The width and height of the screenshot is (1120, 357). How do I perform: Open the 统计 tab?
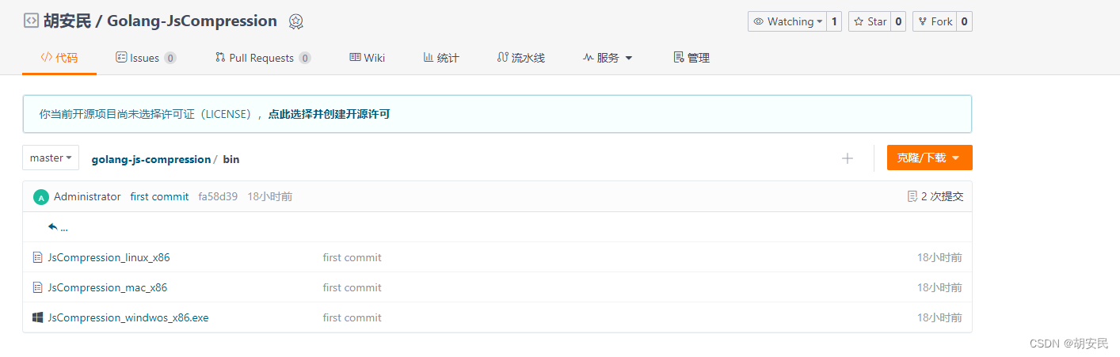441,58
